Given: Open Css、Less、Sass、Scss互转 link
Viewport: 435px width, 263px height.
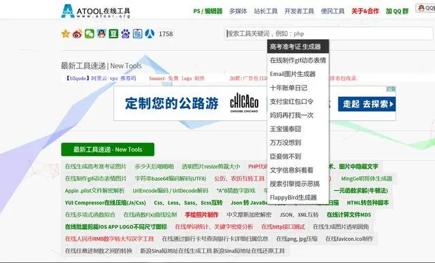Looking at the screenshot, I should pyautogui.click(x=188, y=203).
